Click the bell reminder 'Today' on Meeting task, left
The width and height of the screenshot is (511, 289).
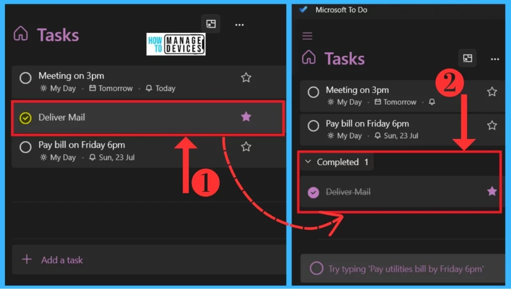coord(160,88)
